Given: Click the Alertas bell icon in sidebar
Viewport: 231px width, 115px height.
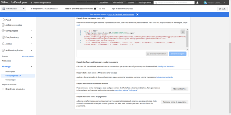Looking at the screenshot, I should (3, 44).
